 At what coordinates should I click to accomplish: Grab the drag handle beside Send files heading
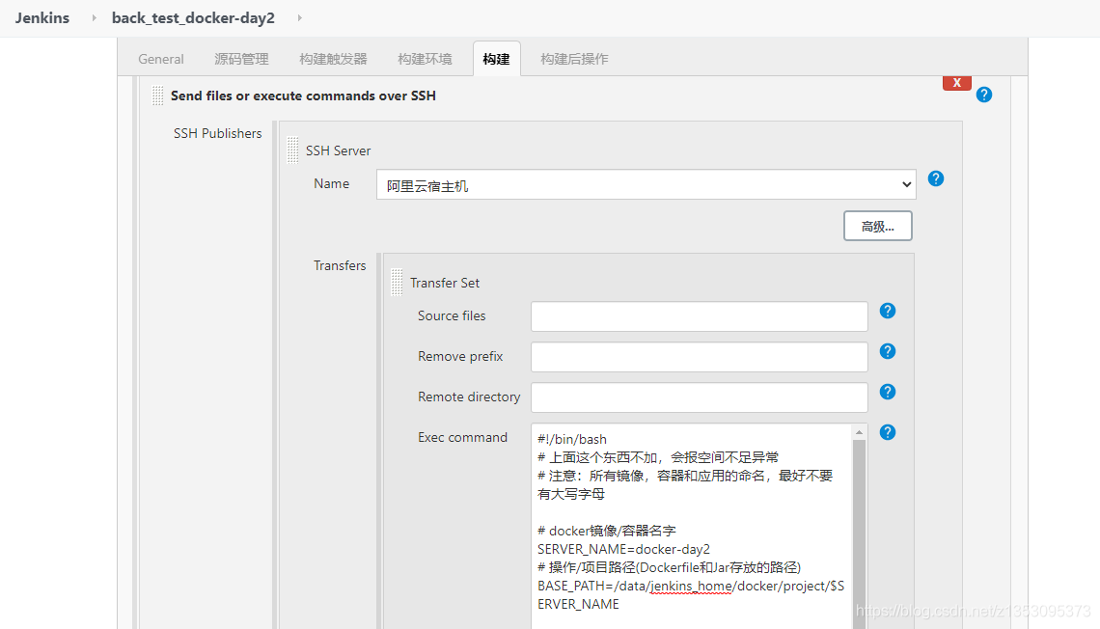click(x=158, y=96)
